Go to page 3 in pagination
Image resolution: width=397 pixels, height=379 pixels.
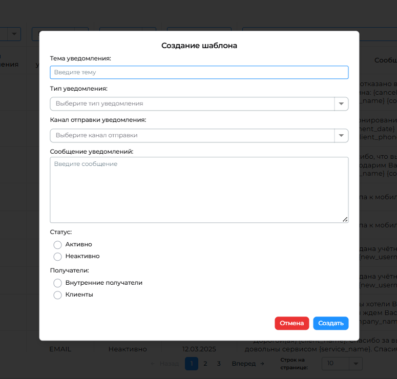[x=219, y=364]
